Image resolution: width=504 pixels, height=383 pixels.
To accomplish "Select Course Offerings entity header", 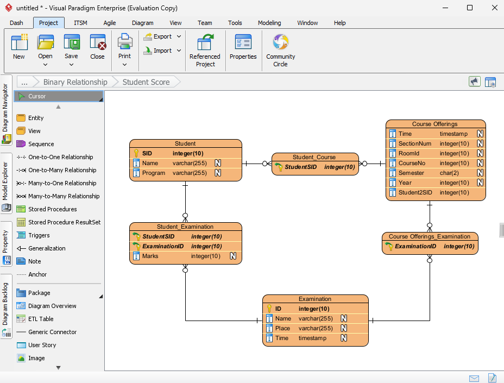I will [x=435, y=124].
